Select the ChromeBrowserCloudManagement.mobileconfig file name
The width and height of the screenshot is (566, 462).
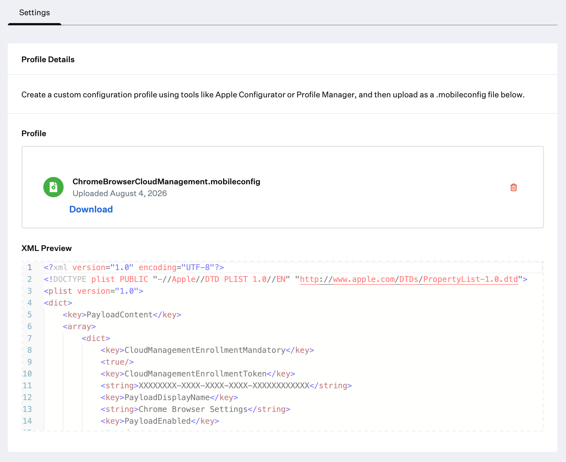coord(166,182)
